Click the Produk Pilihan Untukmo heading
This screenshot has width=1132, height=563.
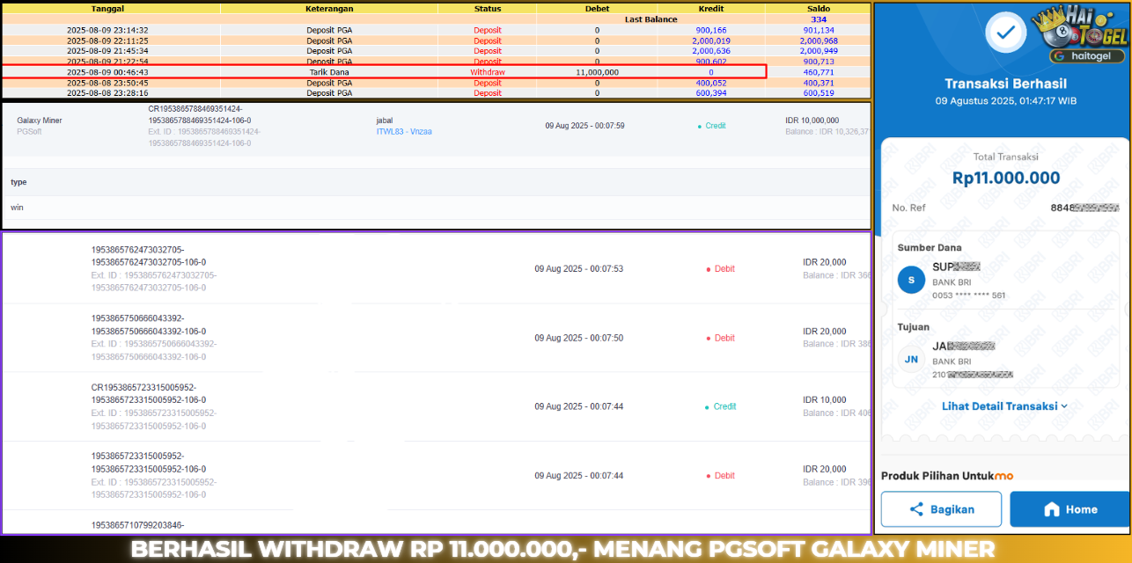(x=947, y=475)
